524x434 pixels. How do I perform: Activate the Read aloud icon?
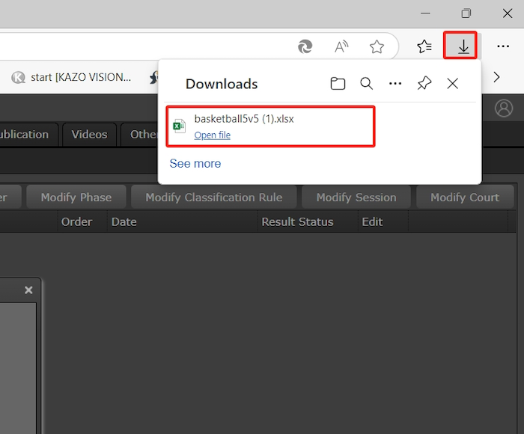coord(341,46)
